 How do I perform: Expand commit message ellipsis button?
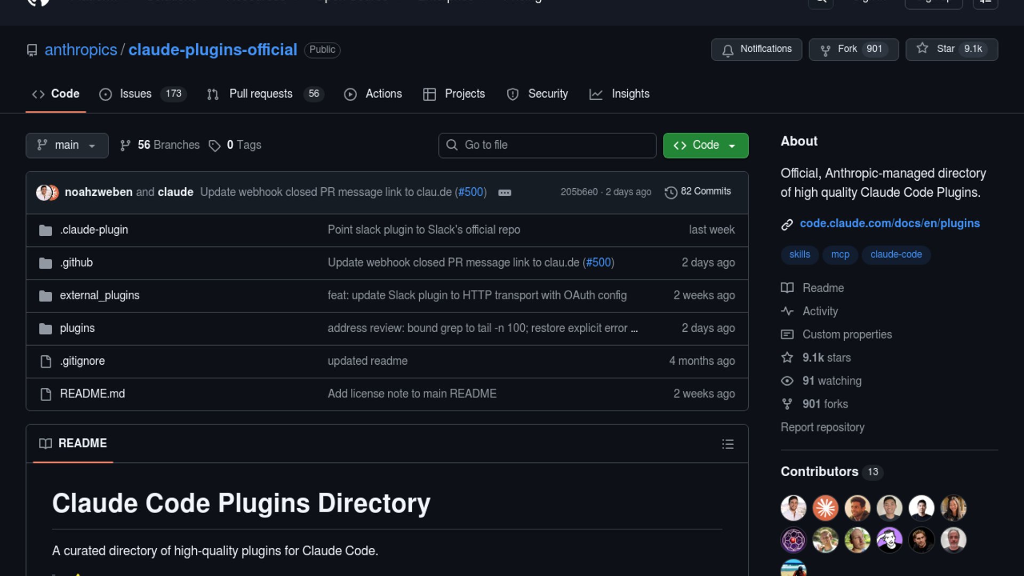pyautogui.click(x=504, y=193)
